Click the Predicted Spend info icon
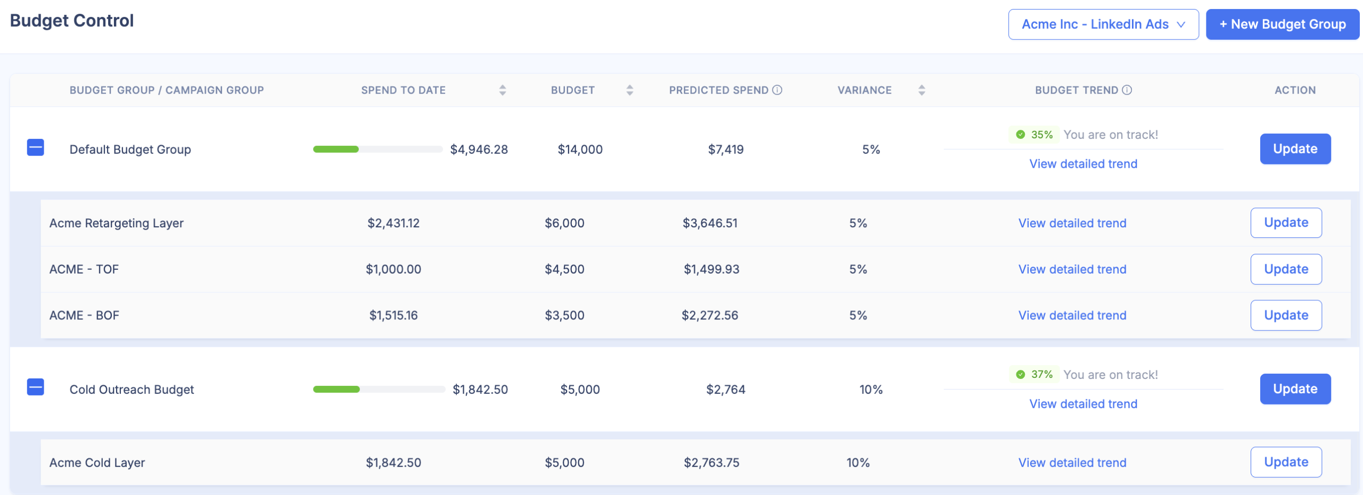The width and height of the screenshot is (1363, 495). pyautogui.click(x=777, y=90)
